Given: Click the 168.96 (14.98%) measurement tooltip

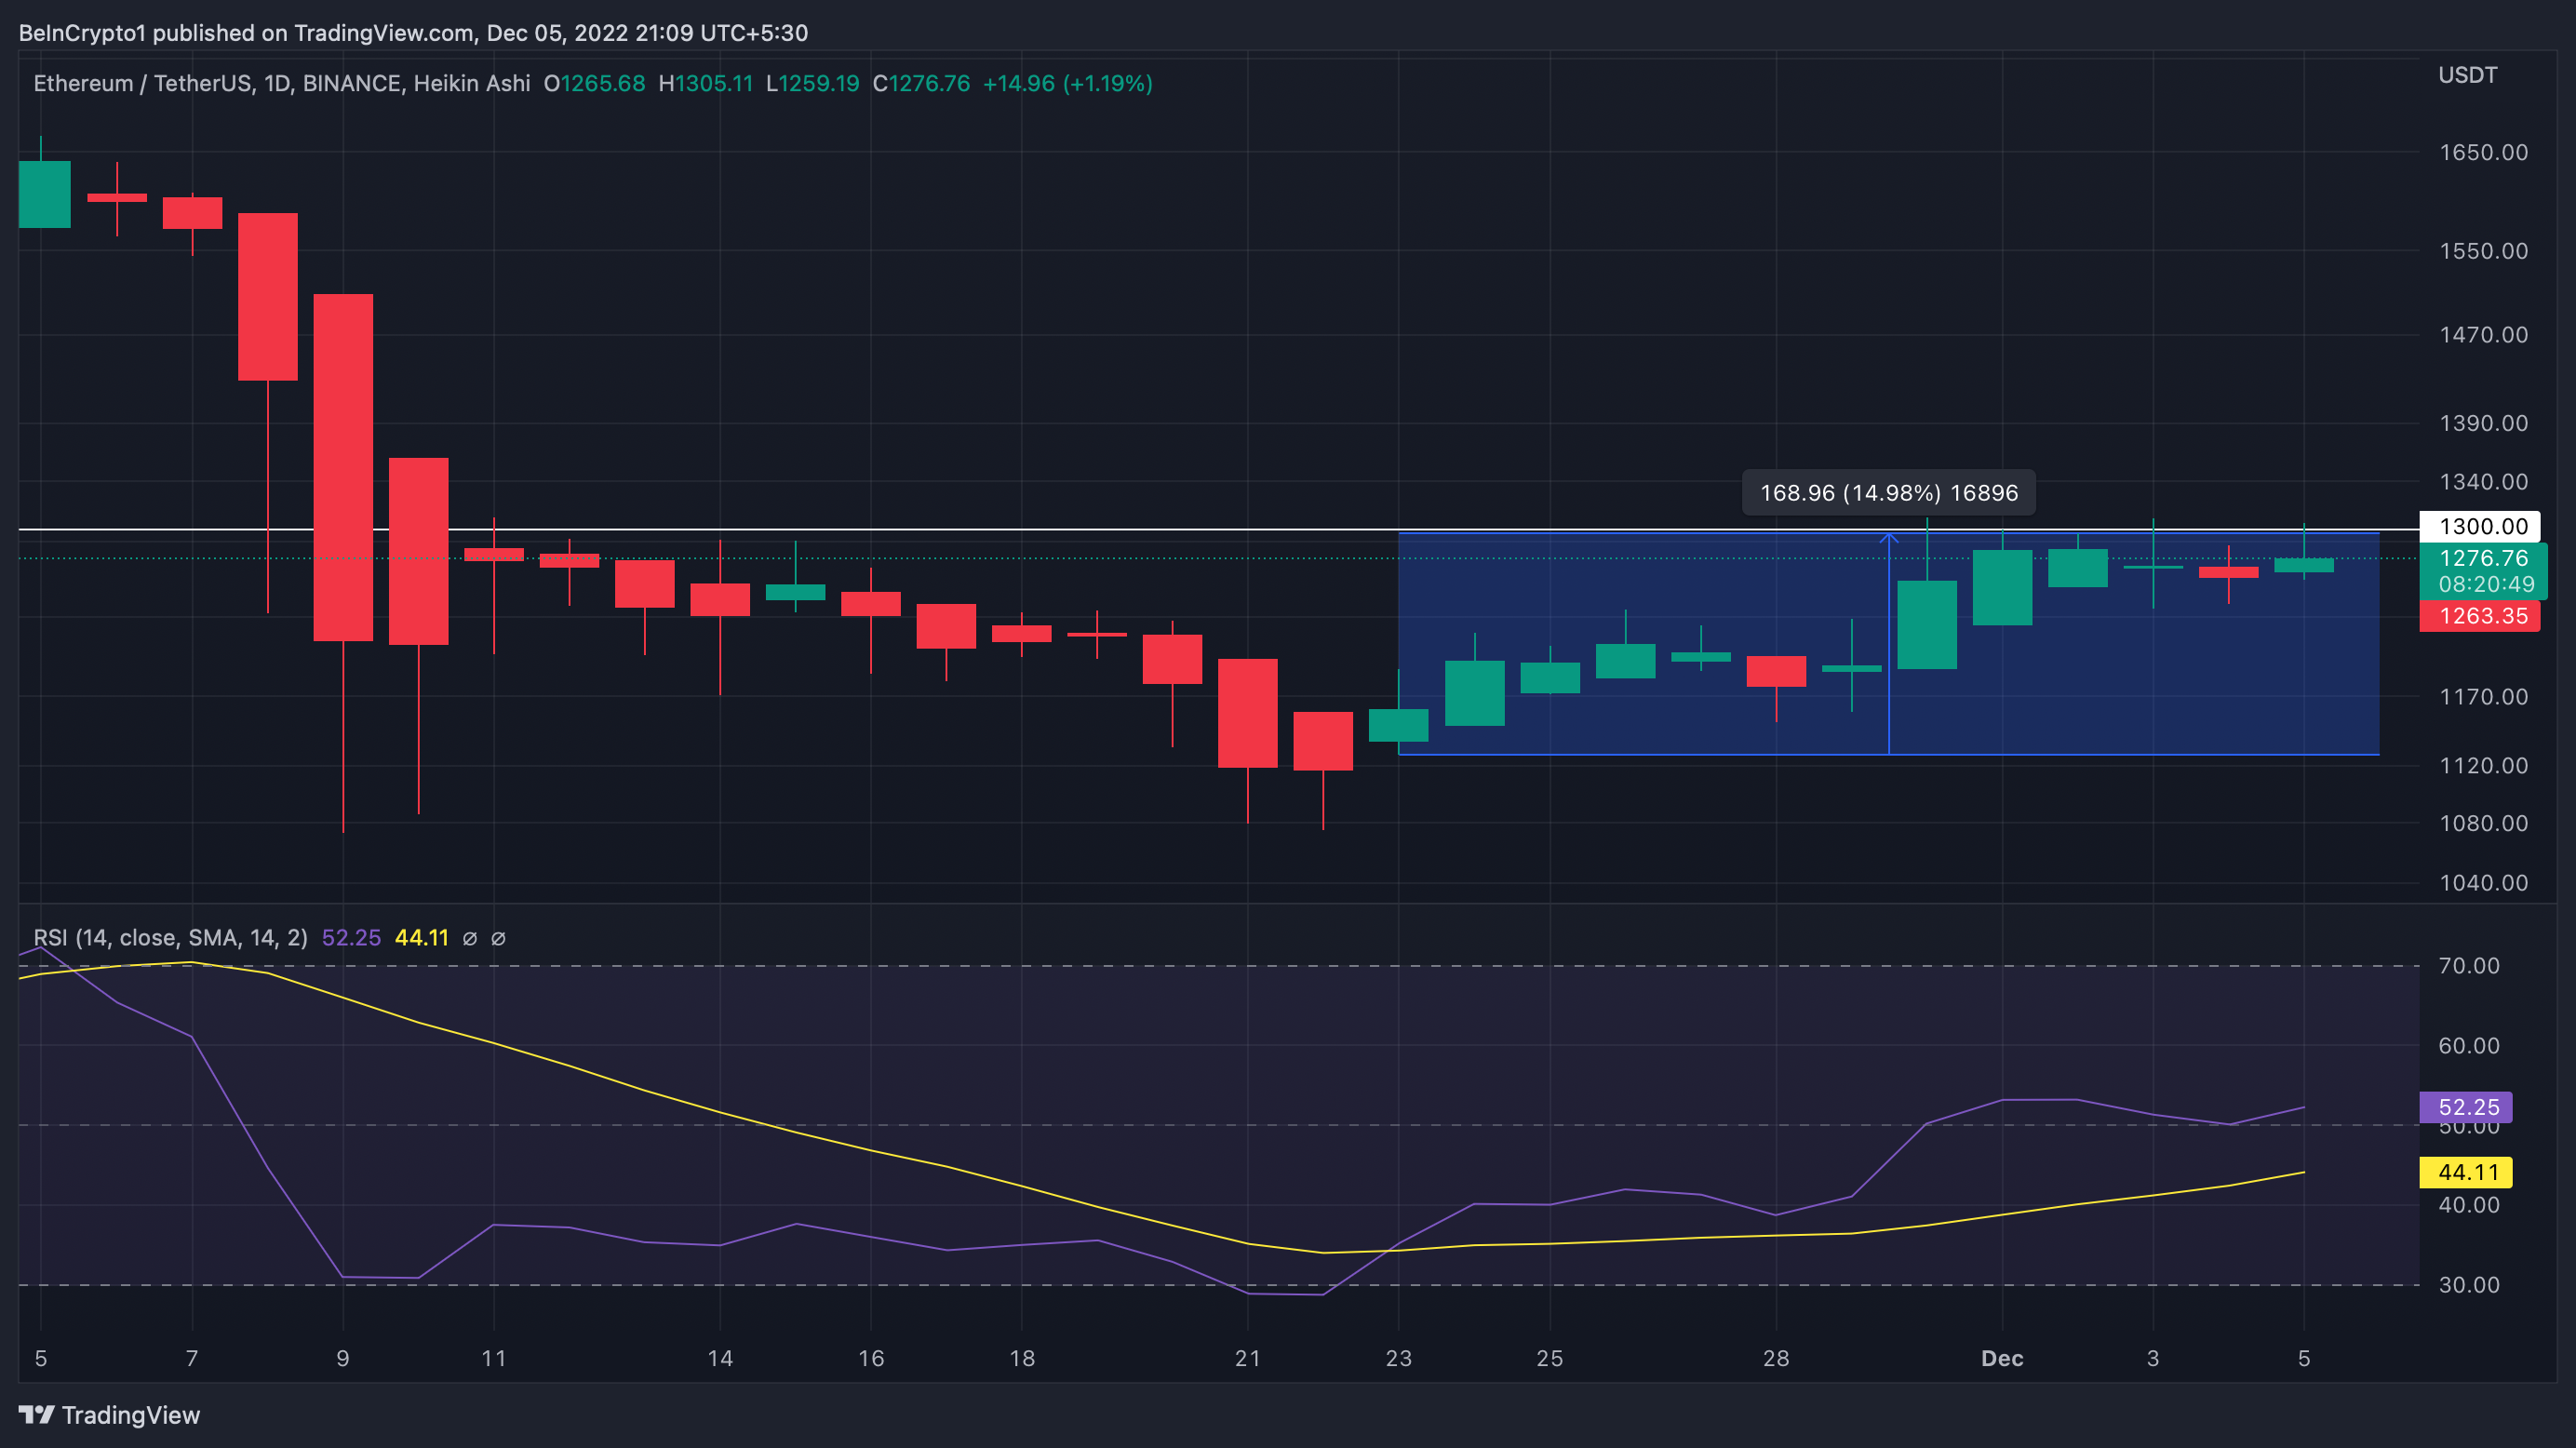Looking at the screenshot, I should (1888, 493).
